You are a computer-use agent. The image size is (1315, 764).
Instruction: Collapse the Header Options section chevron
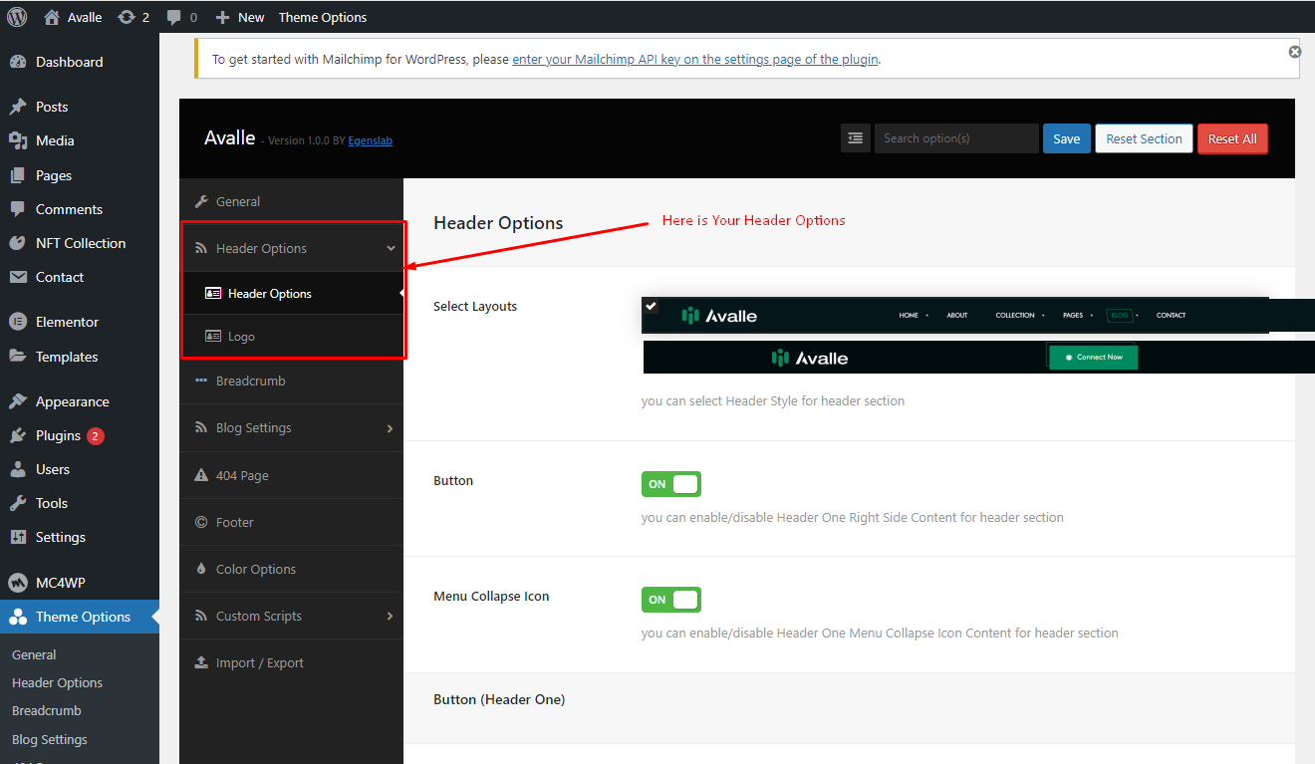[391, 248]
